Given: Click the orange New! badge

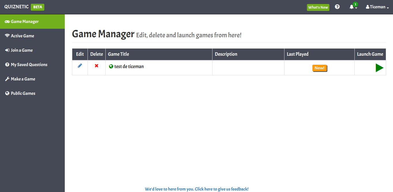Looking at the screenshot, I should pyautogui.click(x=320, y=68).
